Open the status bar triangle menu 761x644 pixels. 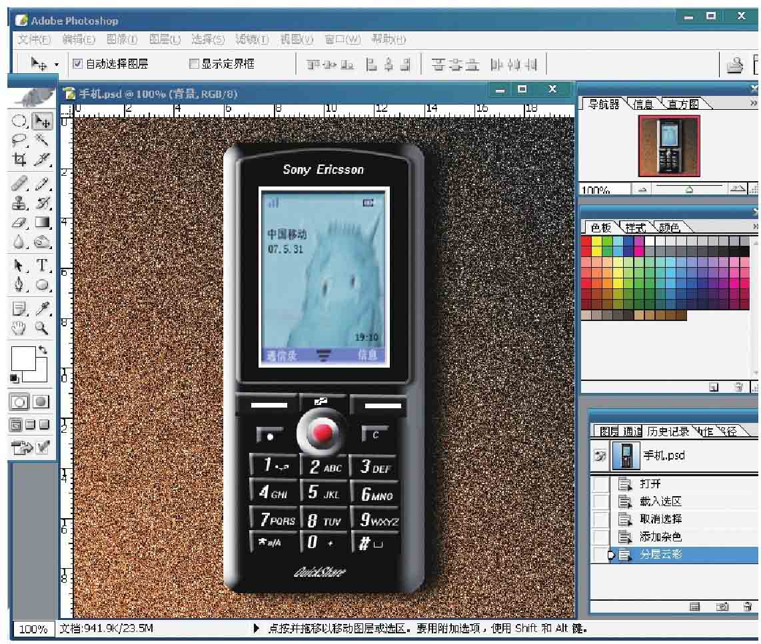tap(257, 629)
